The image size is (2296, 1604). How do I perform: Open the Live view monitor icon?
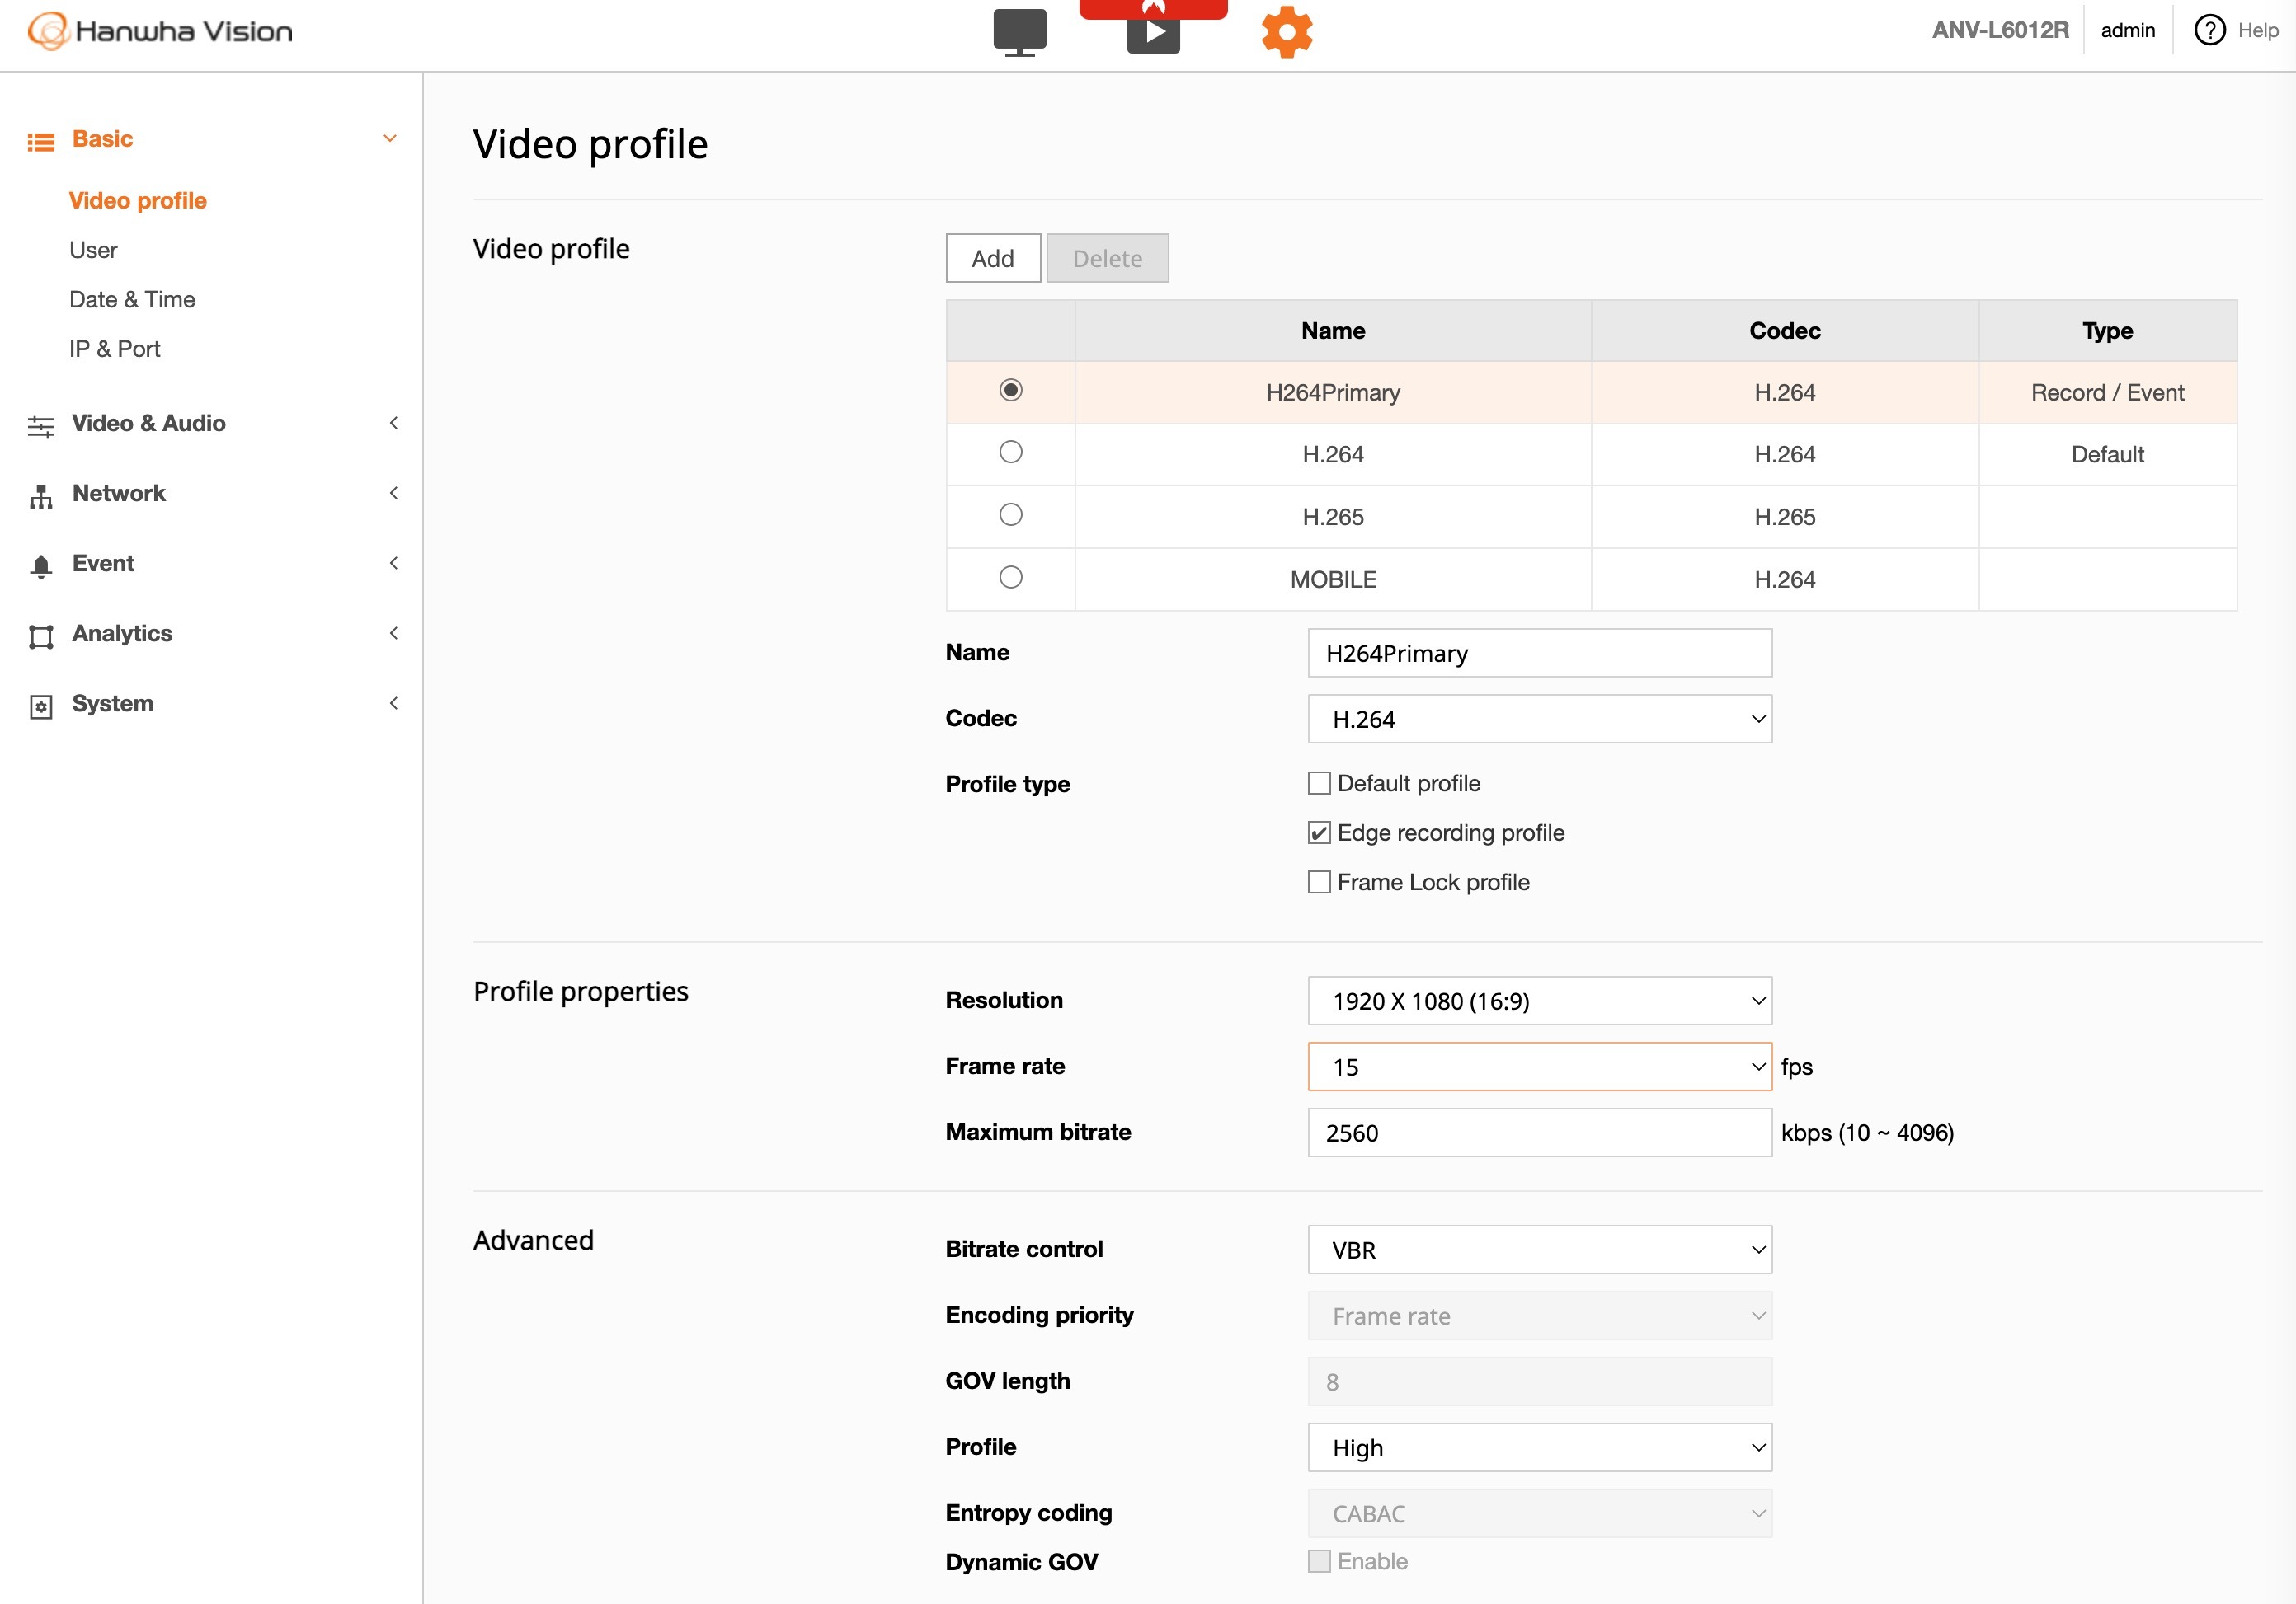point(1020,30)
